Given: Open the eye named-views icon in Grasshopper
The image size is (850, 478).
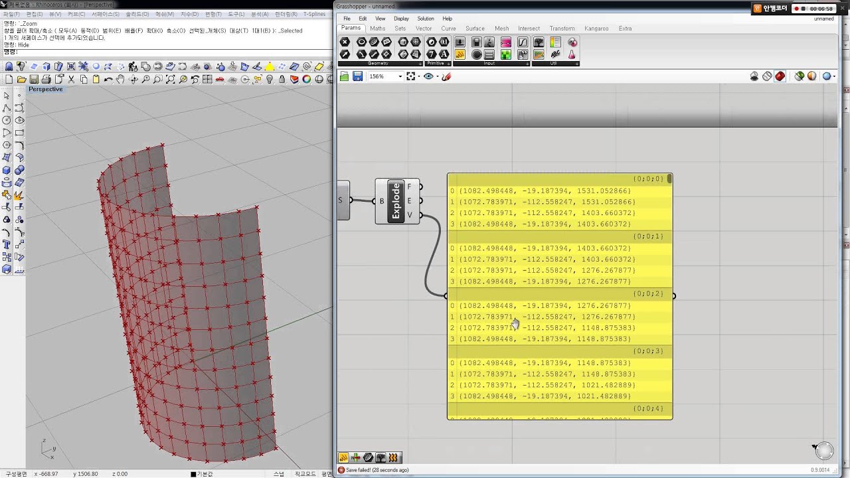Looking at the screenshot, I should pos(428,76).
